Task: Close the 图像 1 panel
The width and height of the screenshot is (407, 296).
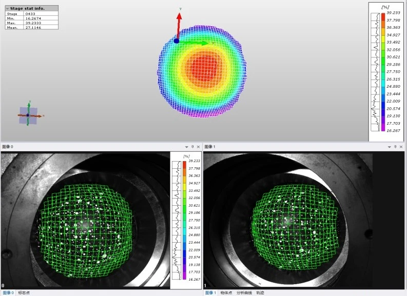Action: point(401,147)
